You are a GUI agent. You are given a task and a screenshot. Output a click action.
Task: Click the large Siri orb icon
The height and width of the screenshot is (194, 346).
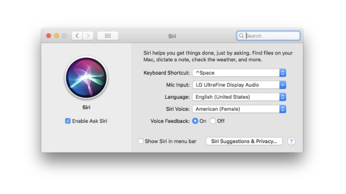click(x=87, y=77)
